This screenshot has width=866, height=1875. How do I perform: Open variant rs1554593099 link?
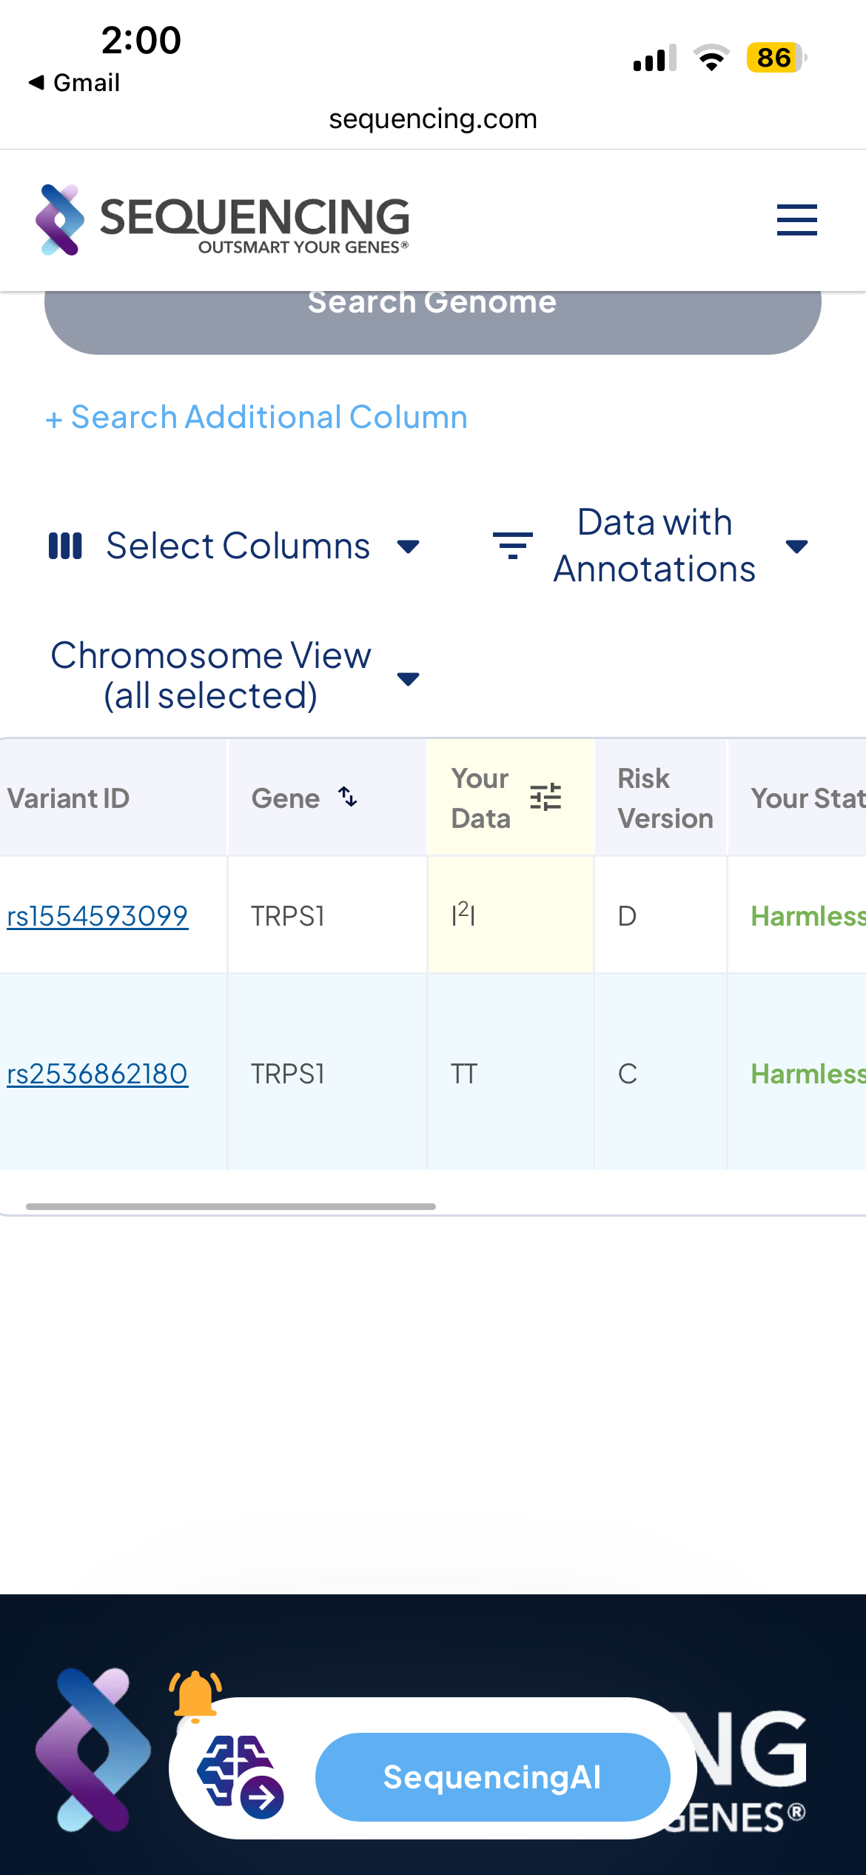[x=98, y=916]
